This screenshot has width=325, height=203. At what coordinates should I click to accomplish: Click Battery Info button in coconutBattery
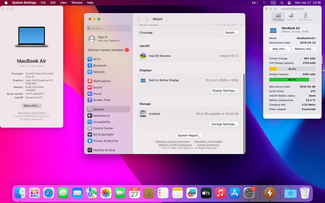coord(304,49)
